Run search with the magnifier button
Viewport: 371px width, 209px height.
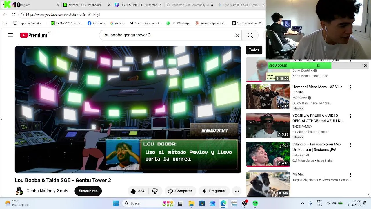pos(250,35)
